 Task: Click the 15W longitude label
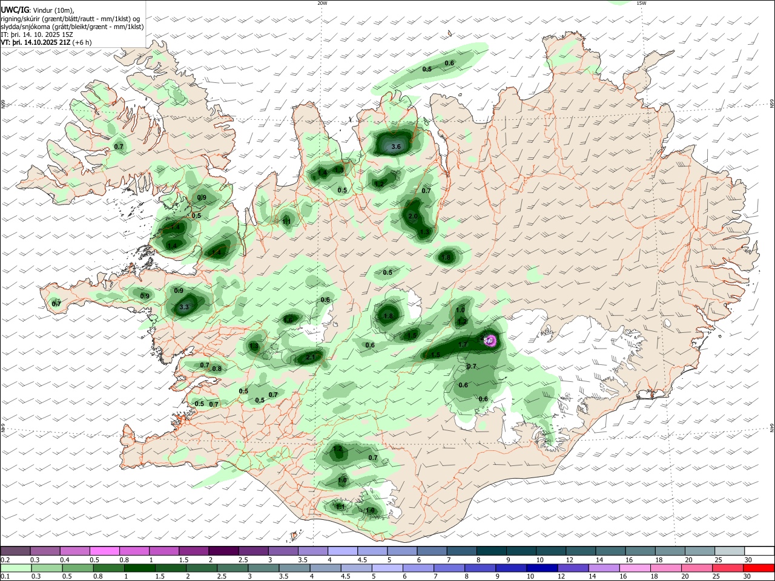[641, 3]
